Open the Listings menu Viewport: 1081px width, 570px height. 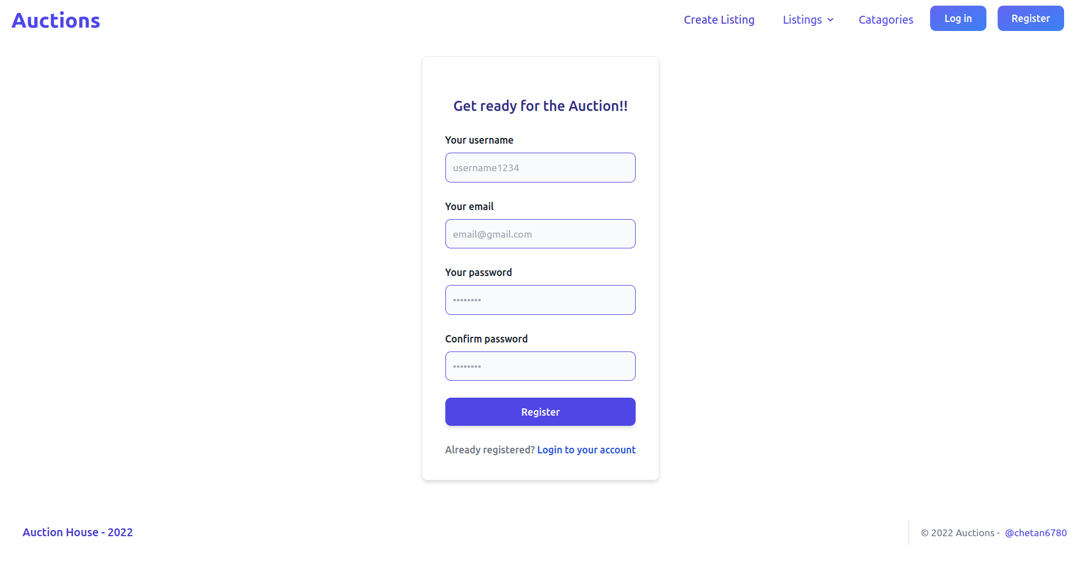(x=802, y=20)
